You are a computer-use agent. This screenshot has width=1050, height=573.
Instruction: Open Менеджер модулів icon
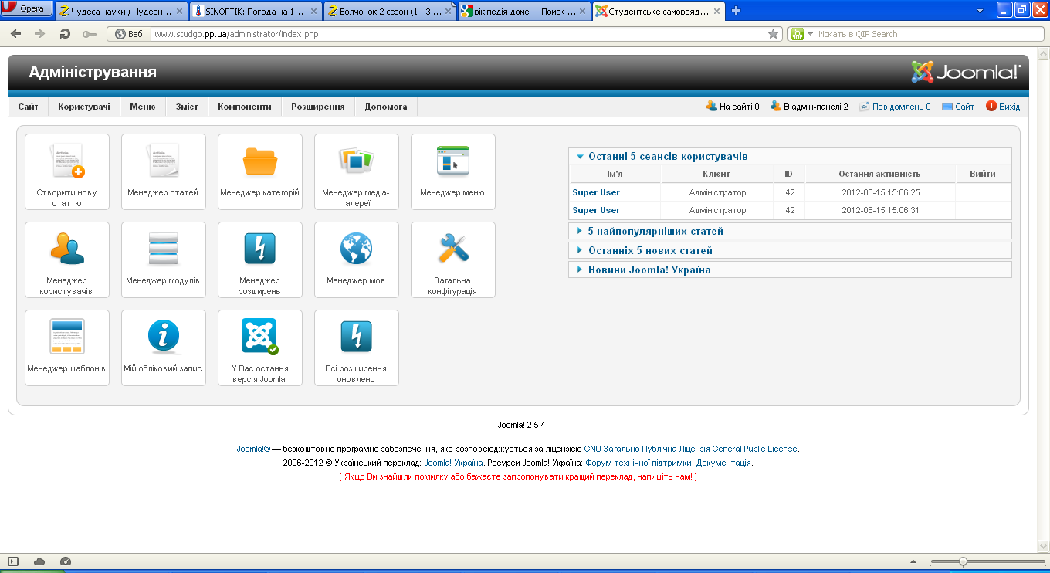pos(164,259)
